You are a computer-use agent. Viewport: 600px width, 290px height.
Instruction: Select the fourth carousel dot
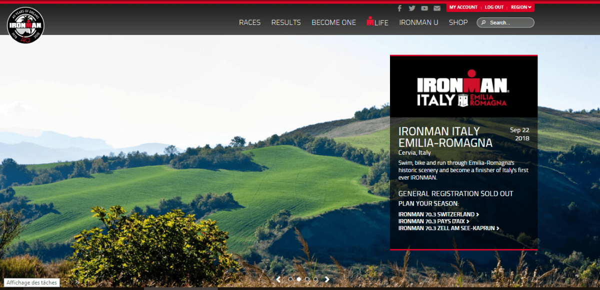tap(315, 280)
